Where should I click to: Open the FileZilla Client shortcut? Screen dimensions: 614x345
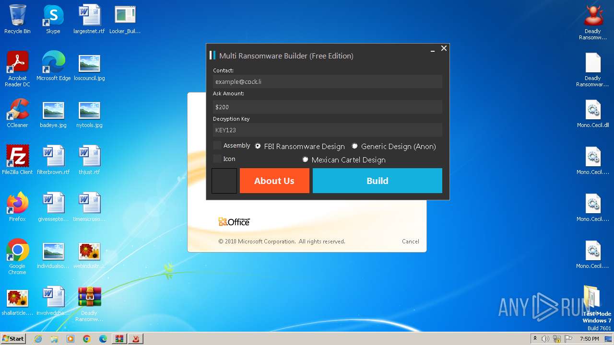pyautogui.click(x=17, y=160)
